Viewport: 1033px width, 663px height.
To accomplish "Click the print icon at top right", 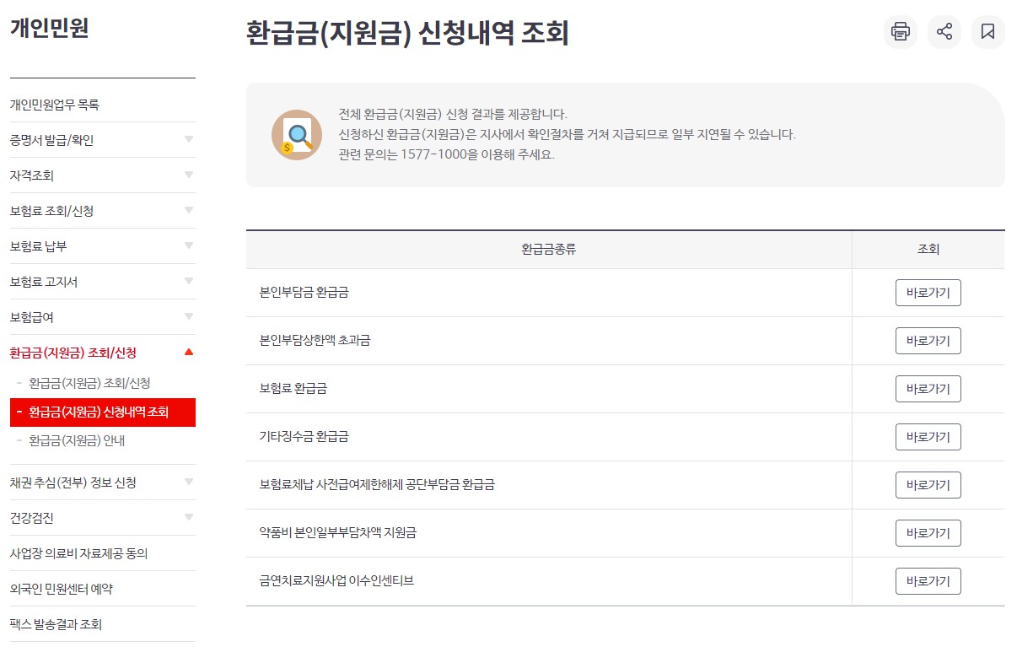I will pyautogui.click(x=901, y=32).
